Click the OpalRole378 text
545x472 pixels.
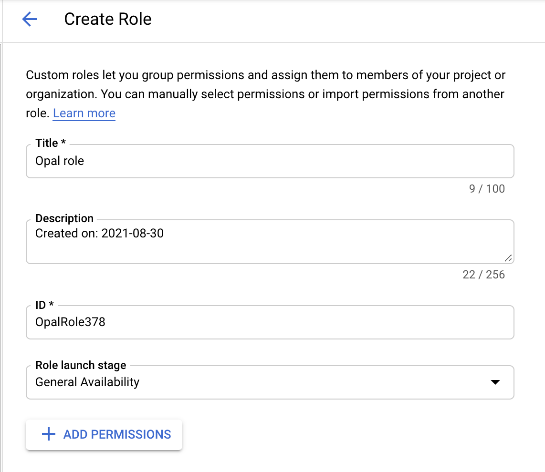pyautogui.click(x=70, y=322)
